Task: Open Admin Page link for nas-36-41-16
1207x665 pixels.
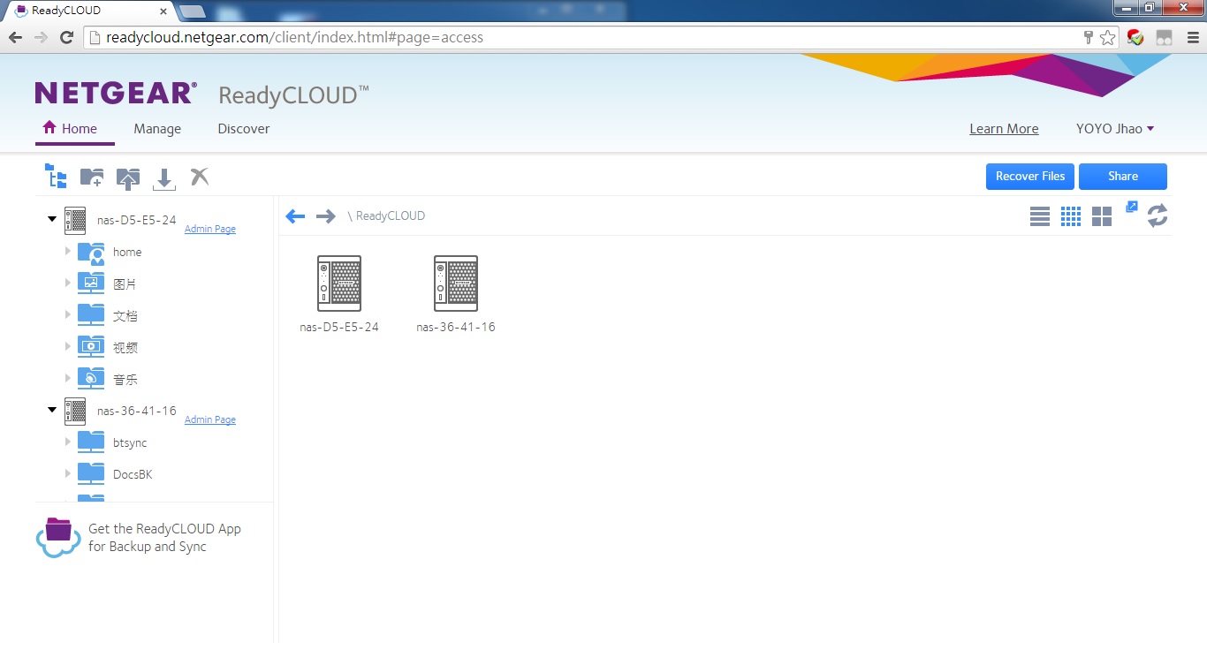Action: [210, 419]
